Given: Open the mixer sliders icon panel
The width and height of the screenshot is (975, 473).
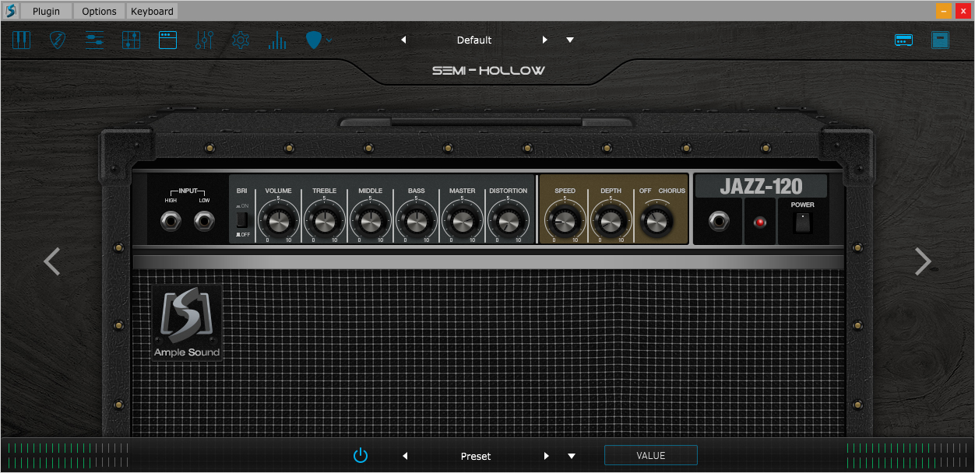Looking at the screenshot, I should 94,40.
